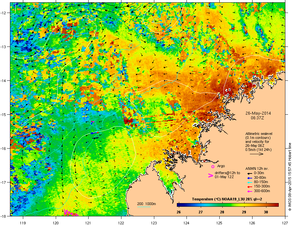Click the latitude axis label '-12'
This screenshot has width=292, height=226.
(x=3, y=13)
